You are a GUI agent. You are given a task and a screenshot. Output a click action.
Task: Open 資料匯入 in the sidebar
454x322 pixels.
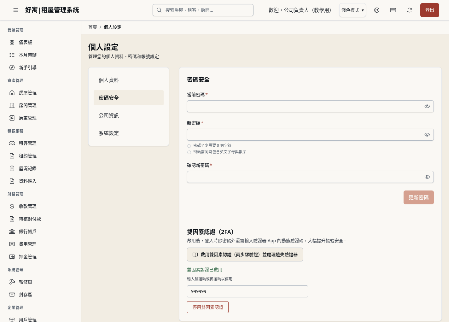click(x=40, y=181)
